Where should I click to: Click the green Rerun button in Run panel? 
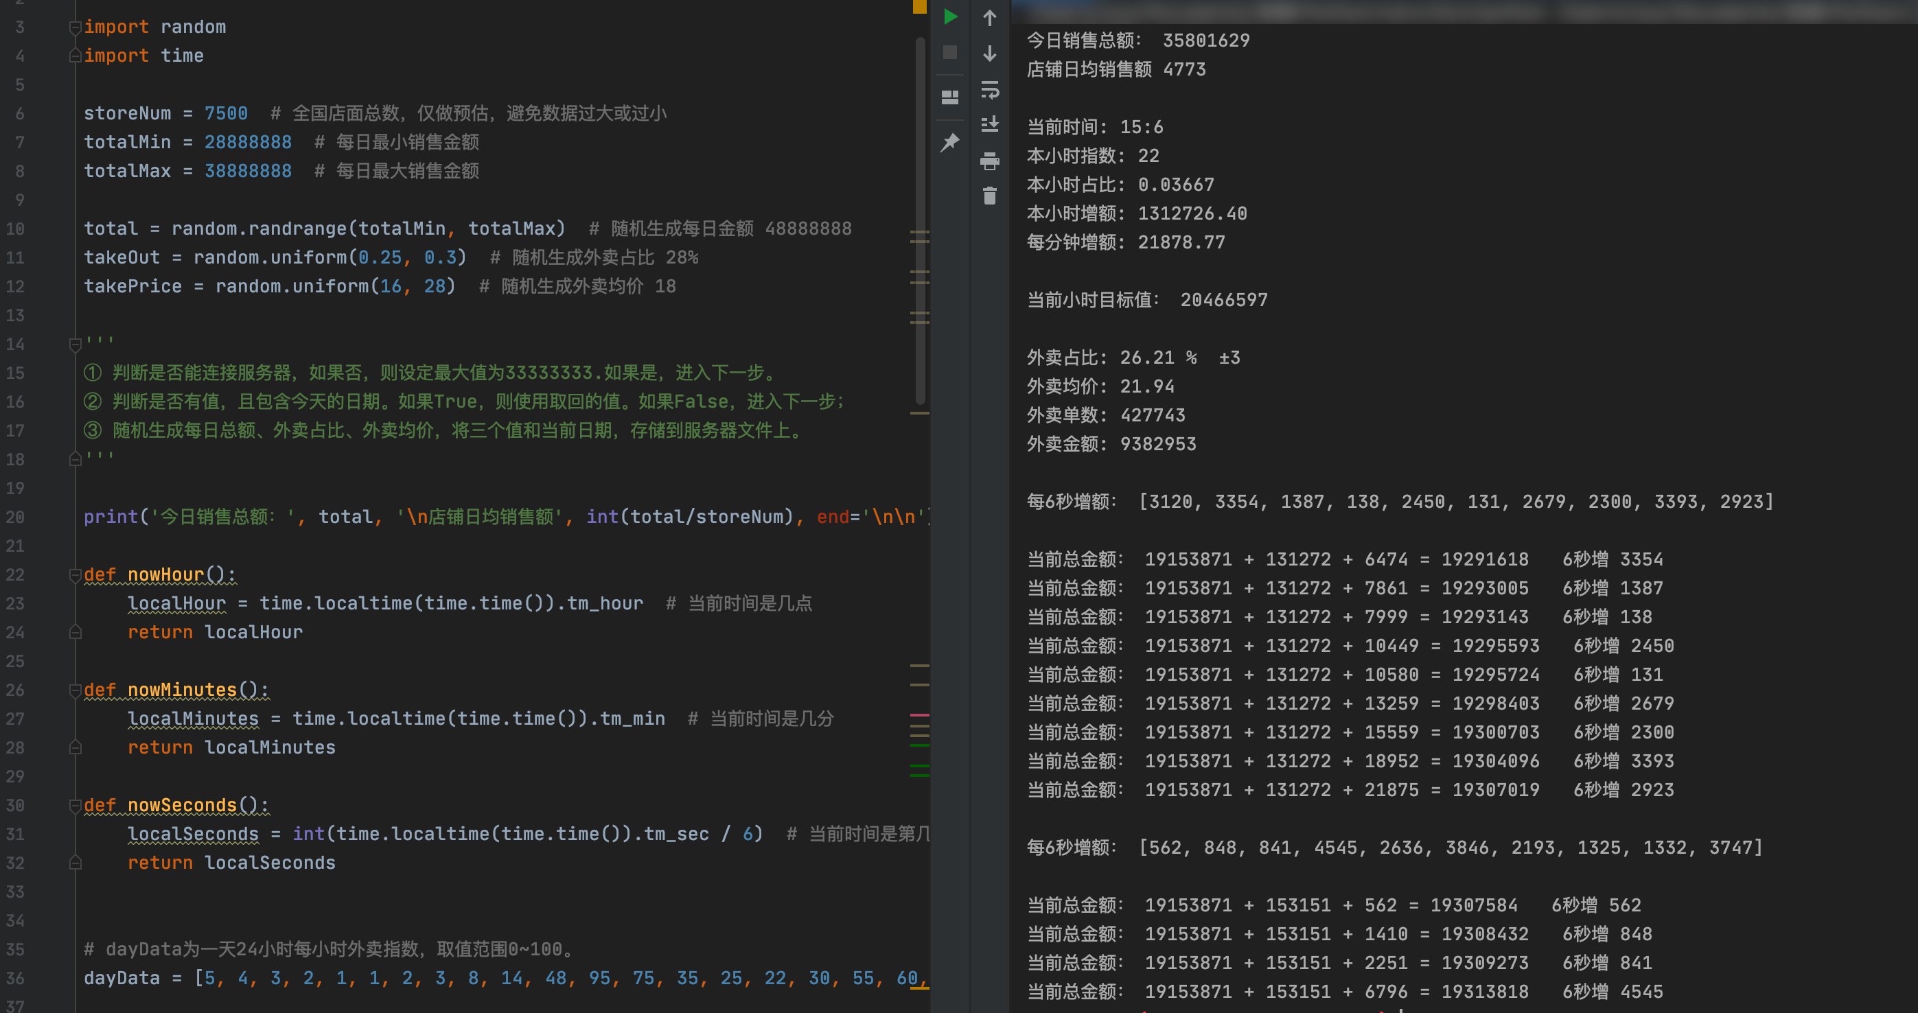tap(950, 16)
